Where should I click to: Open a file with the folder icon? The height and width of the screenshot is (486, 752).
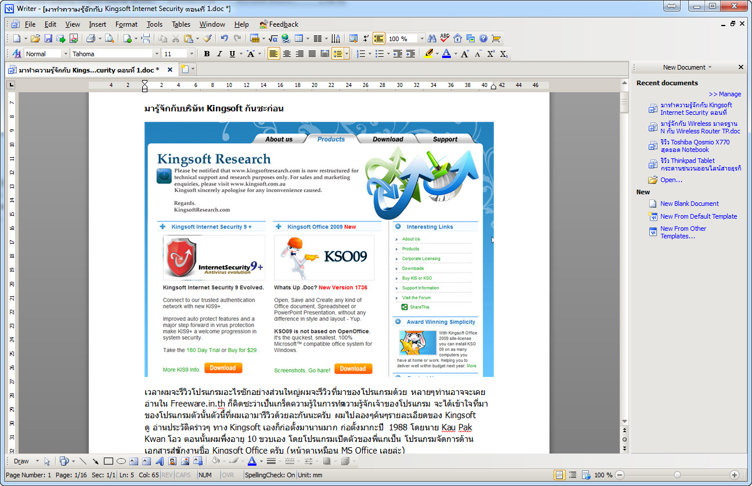coord(35,39)
